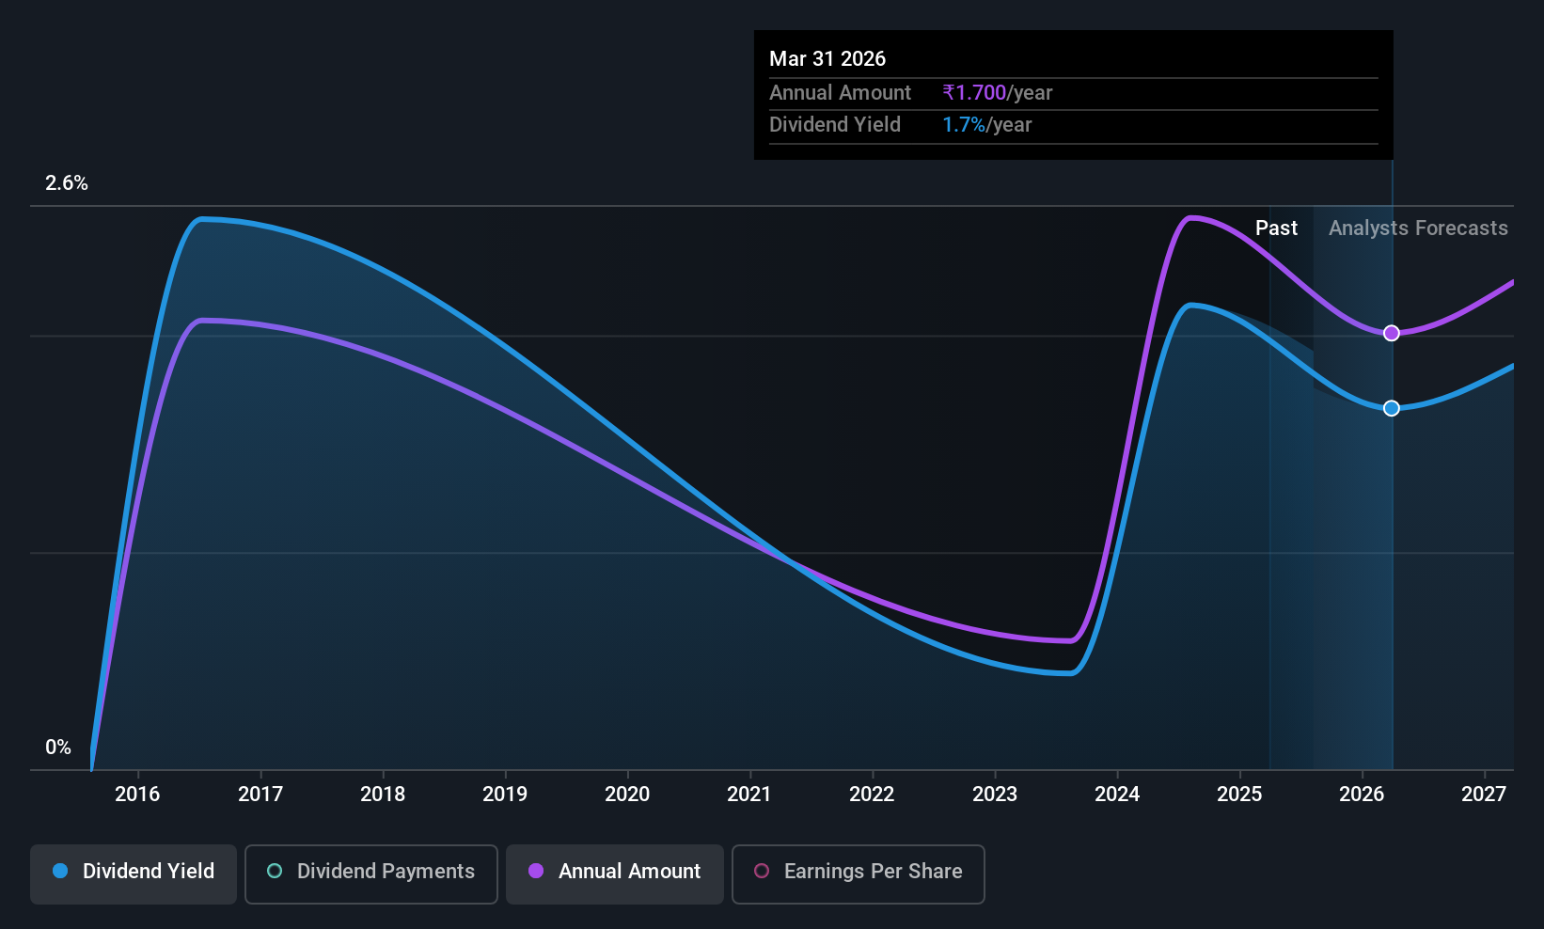Click the Annual Amount tooltip row label

(840, 93)
